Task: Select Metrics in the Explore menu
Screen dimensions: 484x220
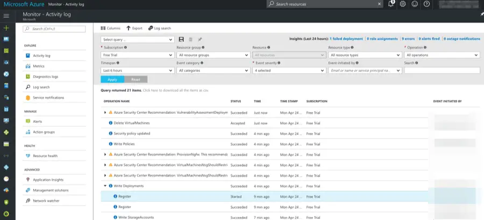Action: (x=38, y=66)
